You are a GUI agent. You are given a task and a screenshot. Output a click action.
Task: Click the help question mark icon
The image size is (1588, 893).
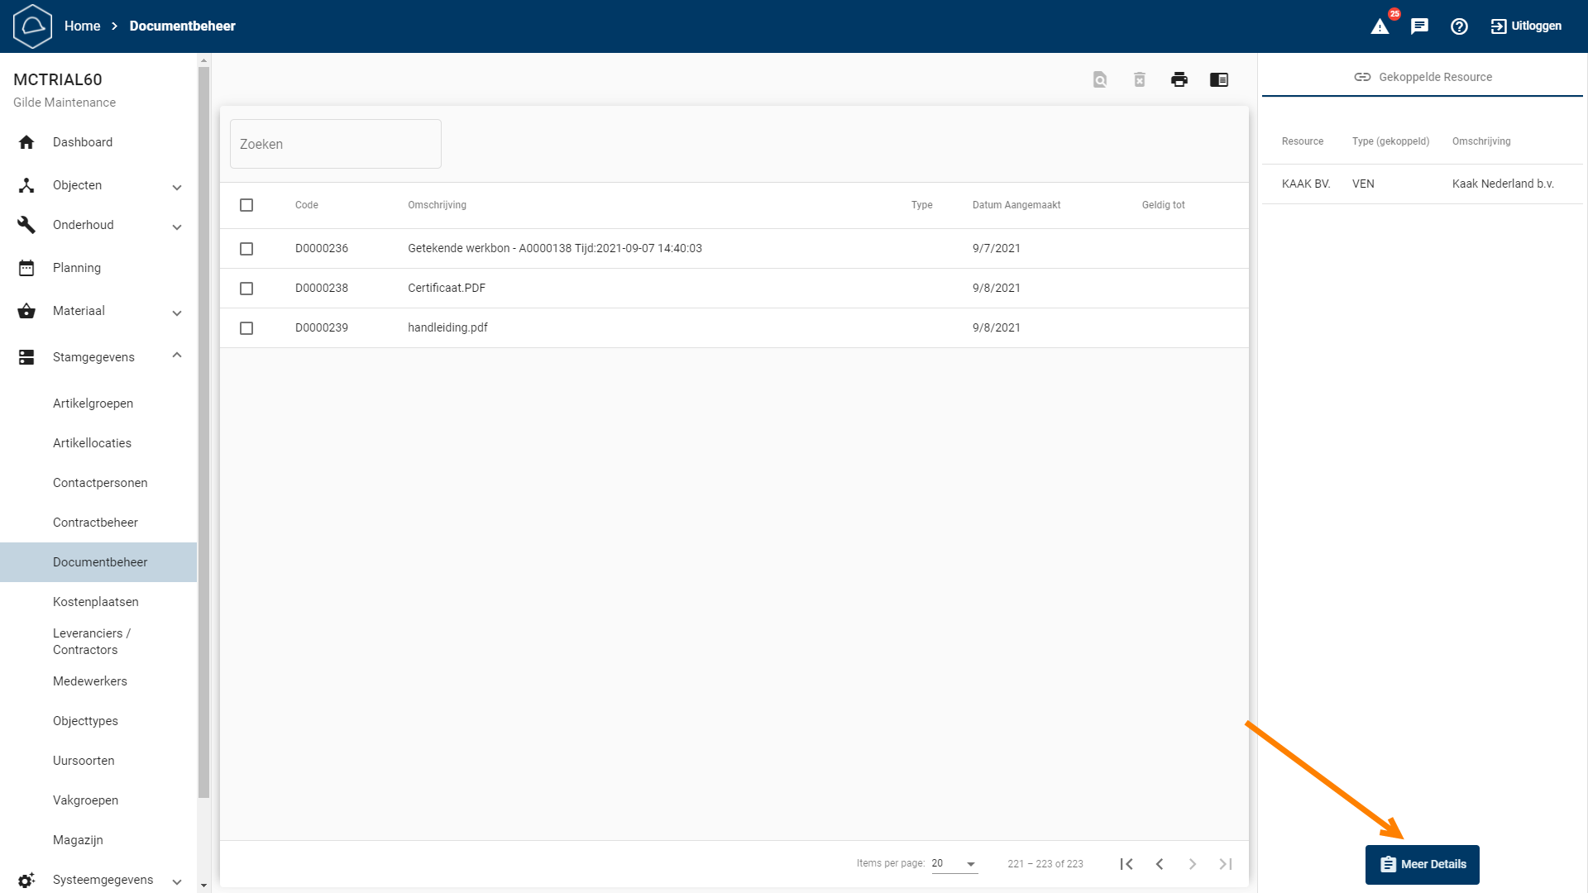pos(1459,26)
